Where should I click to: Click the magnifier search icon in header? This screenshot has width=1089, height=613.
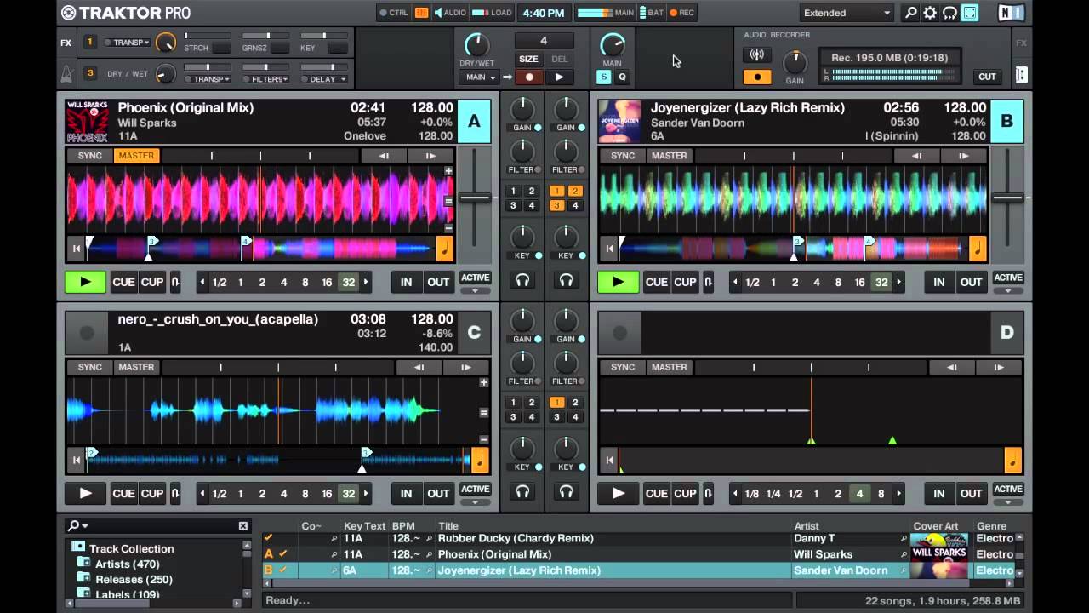(911, 13)
